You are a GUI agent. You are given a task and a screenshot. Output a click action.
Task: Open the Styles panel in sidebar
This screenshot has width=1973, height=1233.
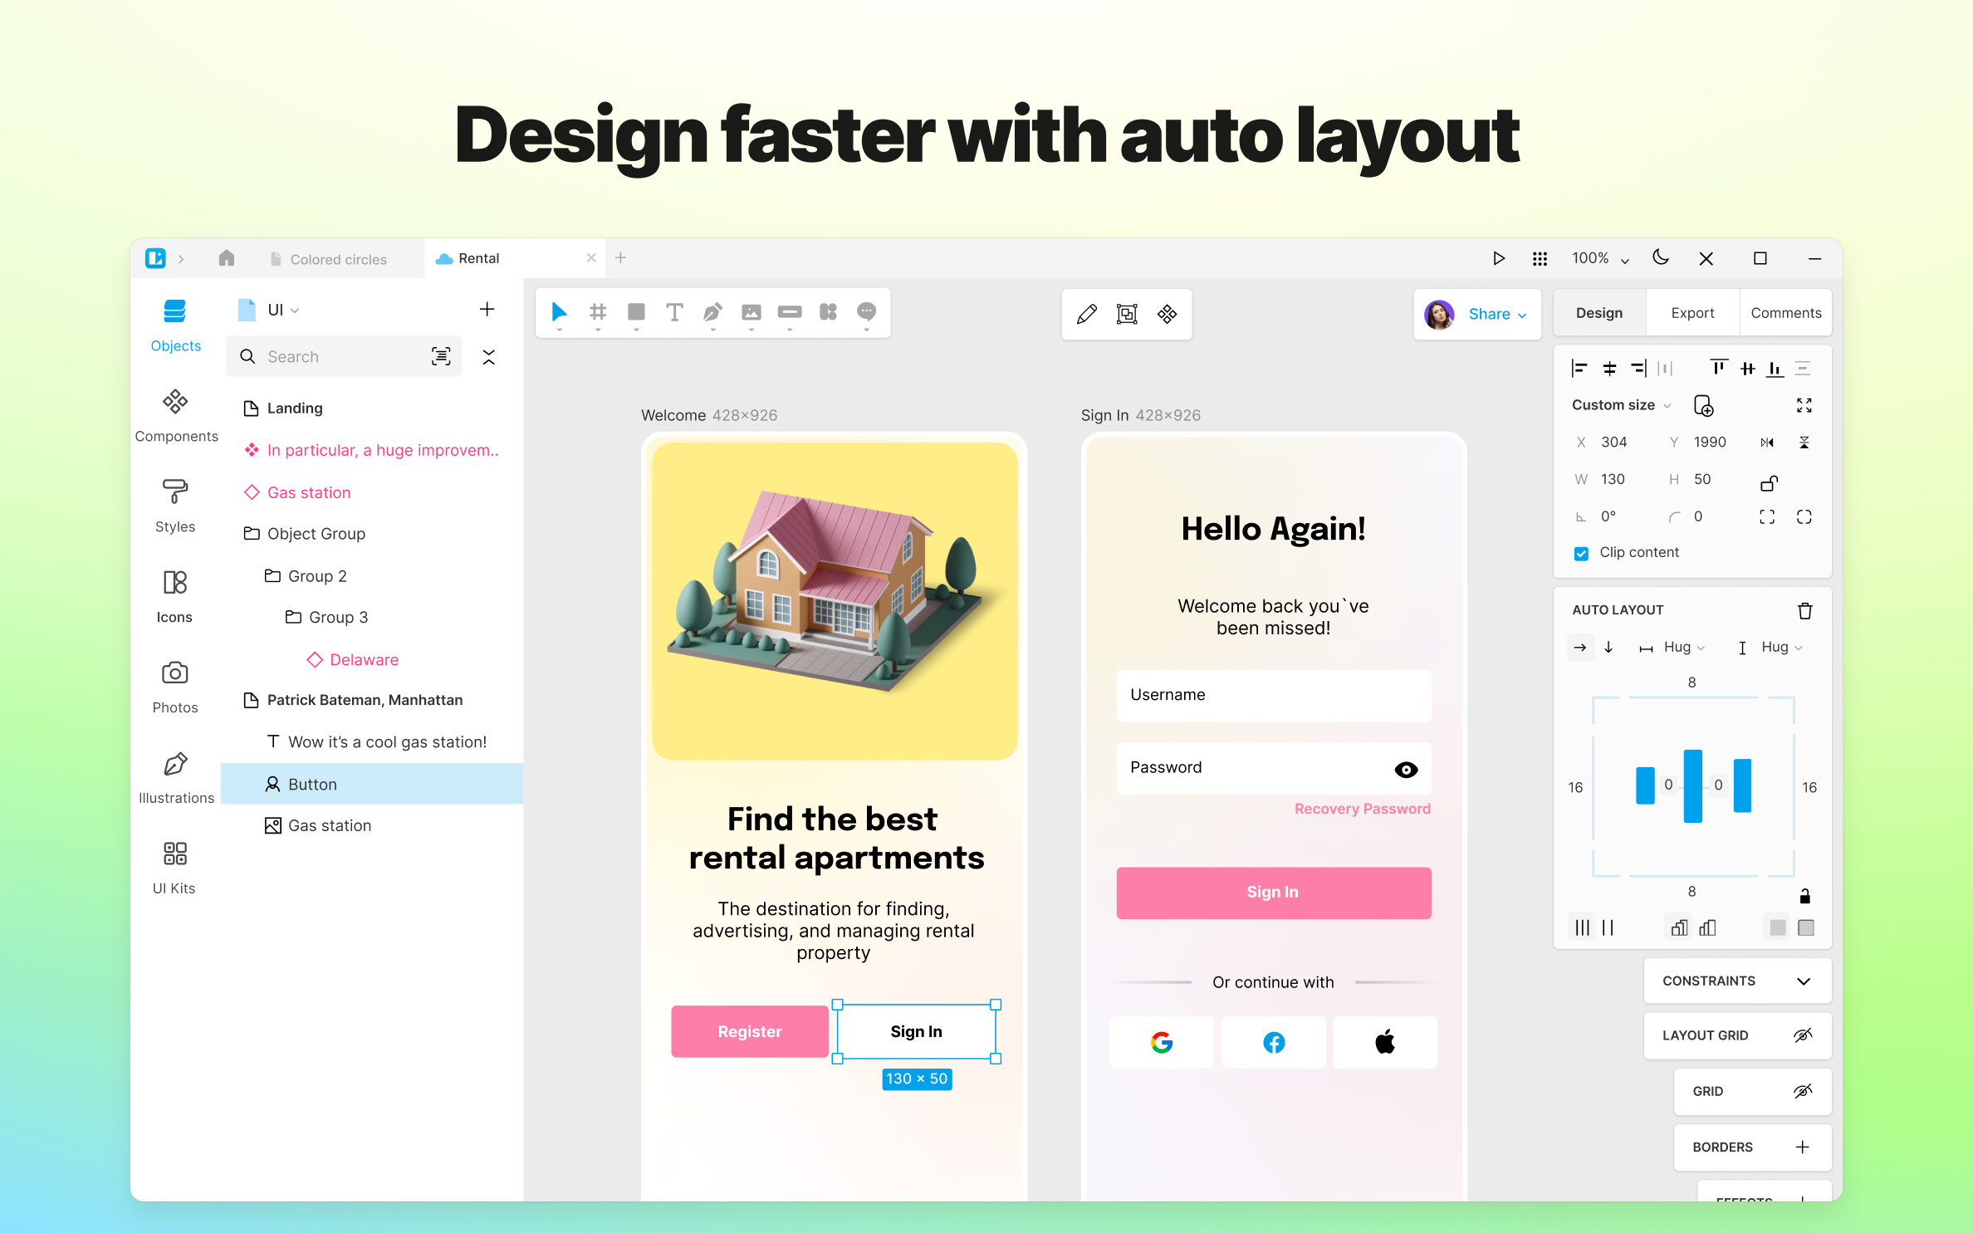tap(175, 504)
